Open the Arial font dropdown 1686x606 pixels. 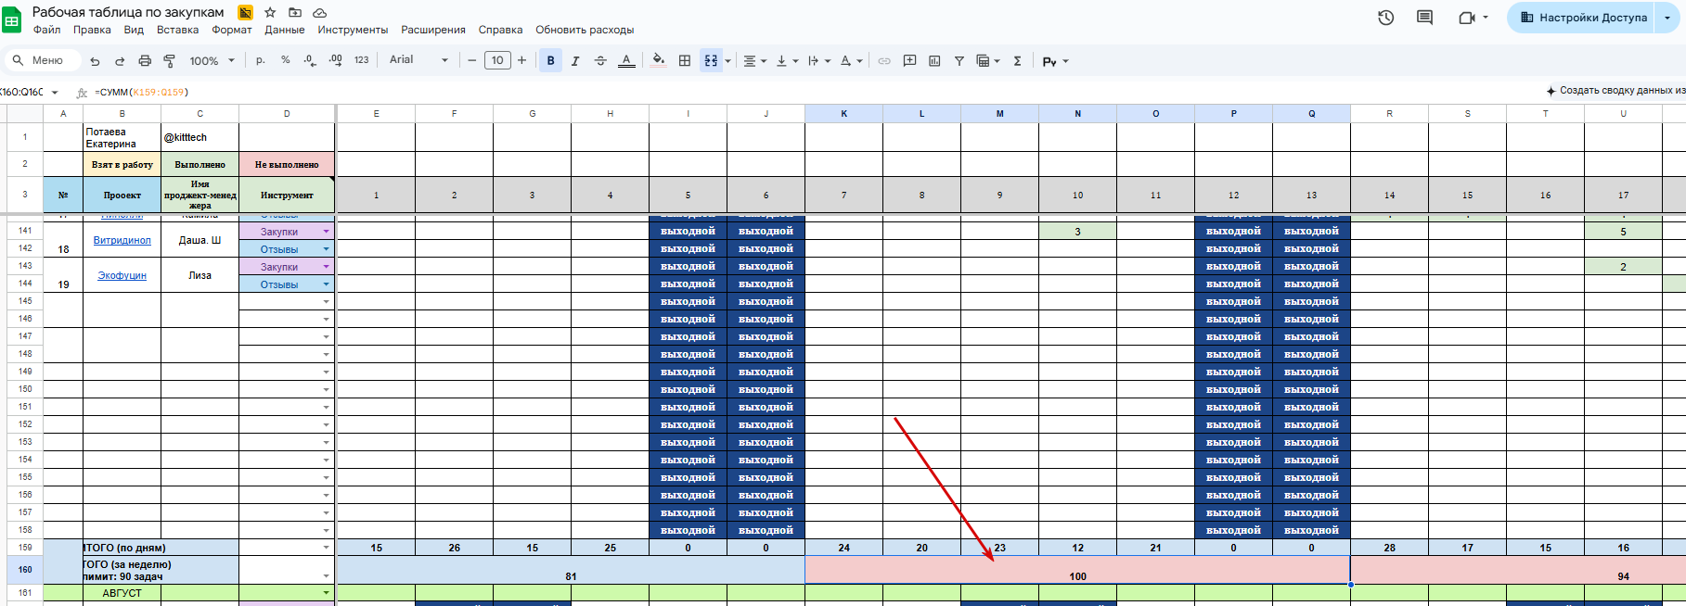click(418, 60)
